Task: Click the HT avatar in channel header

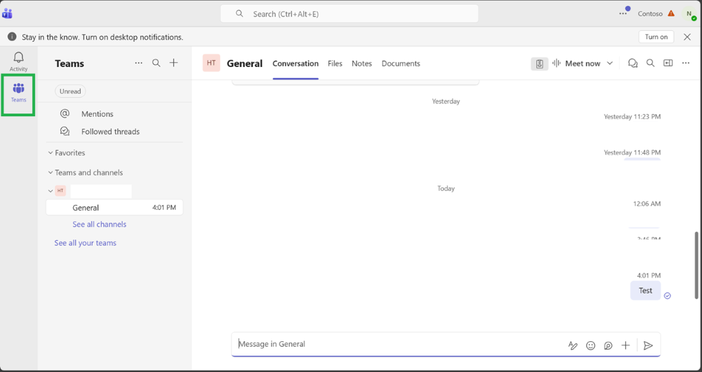Action: pyautogui.click(x=211, y=63)
